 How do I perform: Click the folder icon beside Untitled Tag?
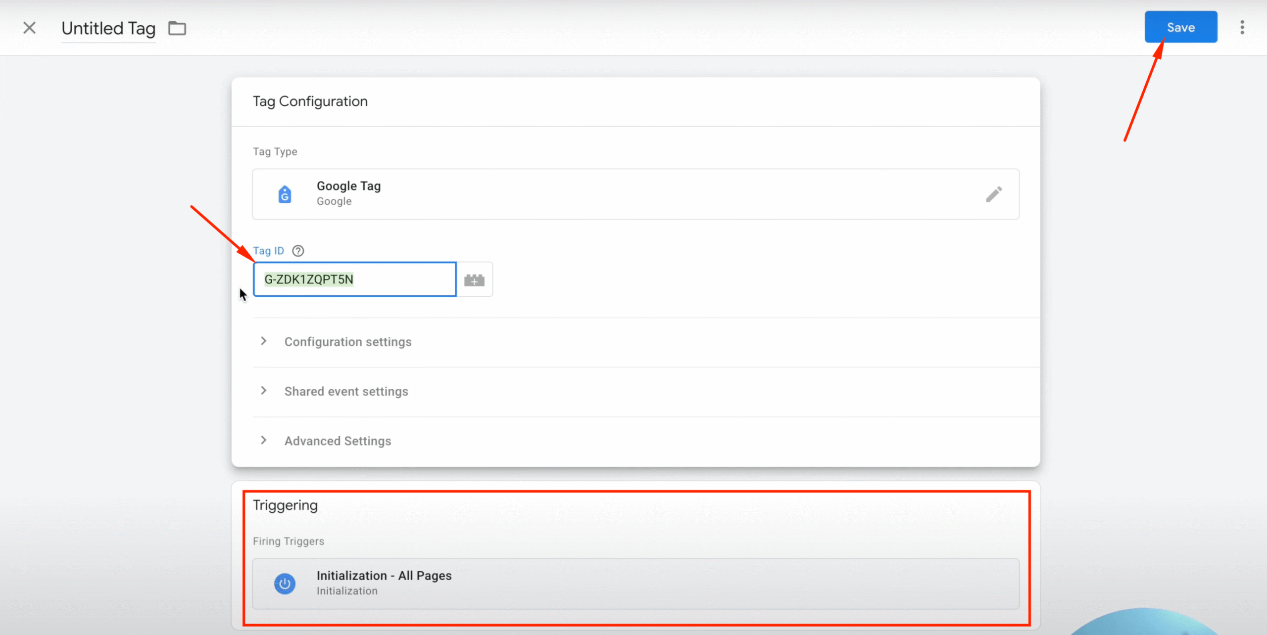[177, 28]
